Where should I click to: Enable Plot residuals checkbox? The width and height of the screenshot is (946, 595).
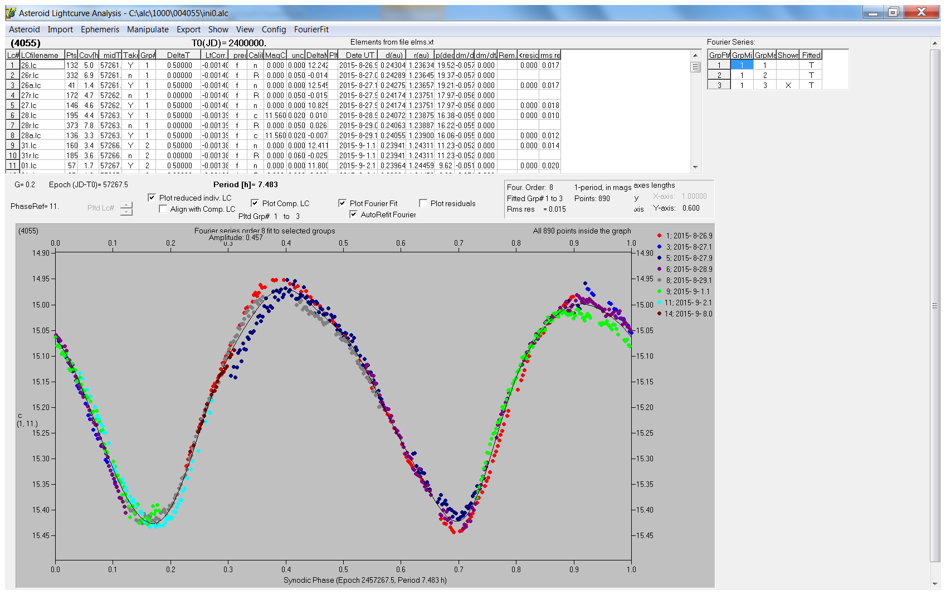tap(423, 203)
